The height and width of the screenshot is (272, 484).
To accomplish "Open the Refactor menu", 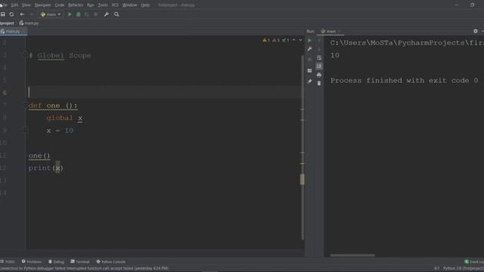I will tap(76, 5).
